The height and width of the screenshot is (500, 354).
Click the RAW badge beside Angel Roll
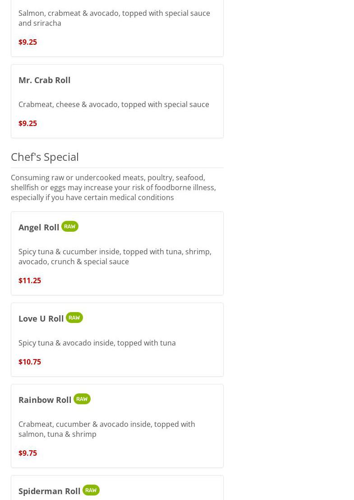pos(69,226)
